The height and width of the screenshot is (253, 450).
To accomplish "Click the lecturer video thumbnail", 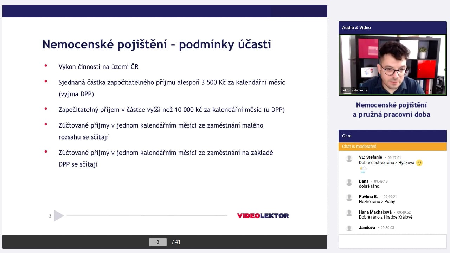I will tap(392, 65).
